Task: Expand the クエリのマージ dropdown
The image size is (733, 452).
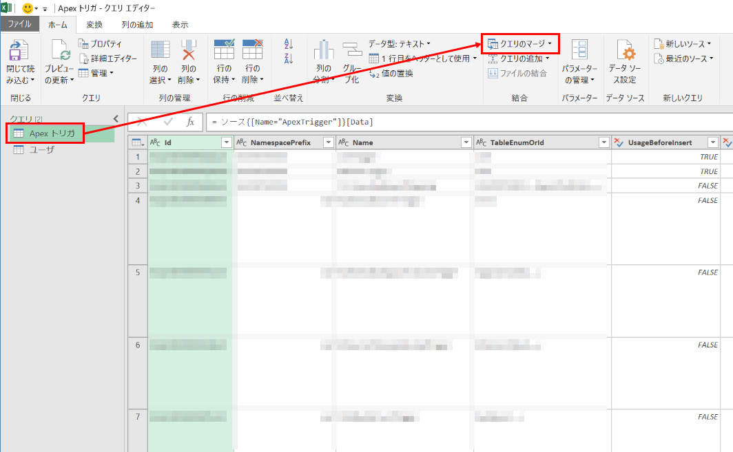Action: (550, 44)
